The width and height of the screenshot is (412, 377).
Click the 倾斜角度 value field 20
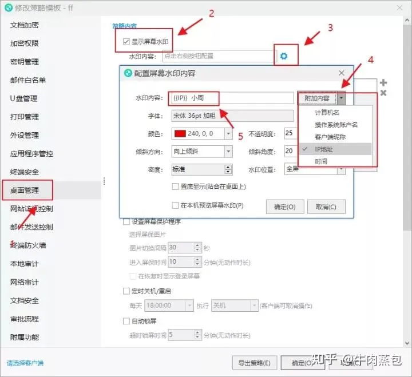[x=291, y=151]
